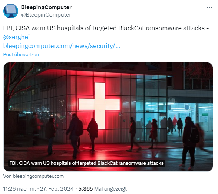Screen dimensions: 218x194
Task: Click the tweet headline text
Action: (106, 28)
